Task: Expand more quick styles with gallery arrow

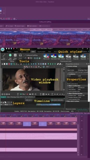Action: pos(88,59)
